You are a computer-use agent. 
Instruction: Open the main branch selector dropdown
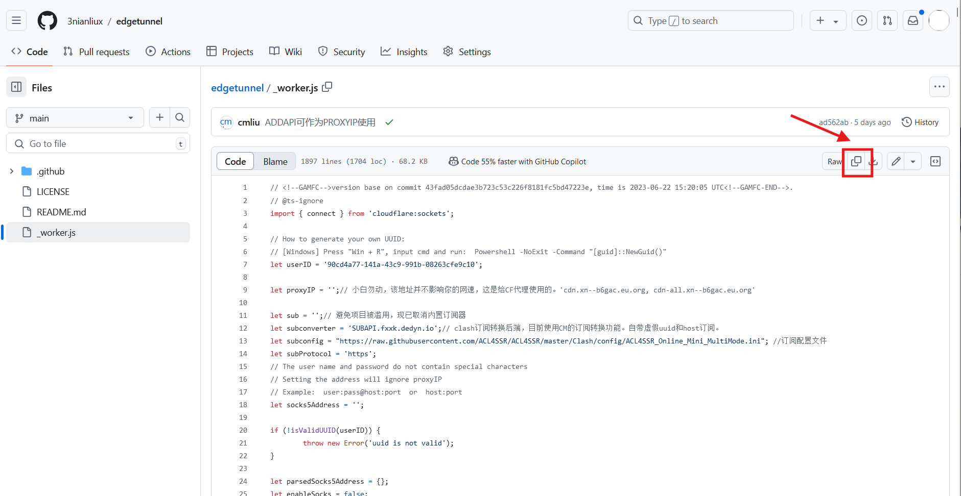75,118
